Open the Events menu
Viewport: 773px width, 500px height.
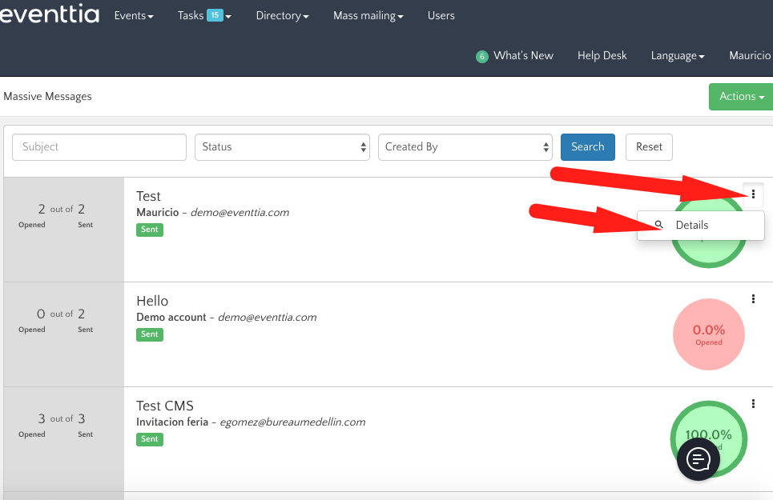[x=134, y=16]
